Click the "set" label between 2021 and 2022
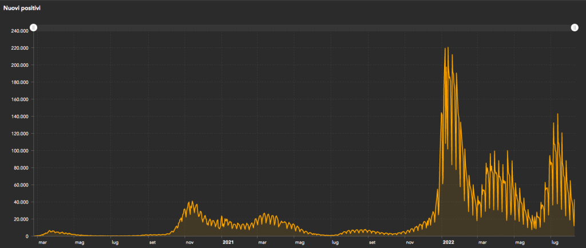The width and height of the screenshot is (586, 248). click(373, 242)
